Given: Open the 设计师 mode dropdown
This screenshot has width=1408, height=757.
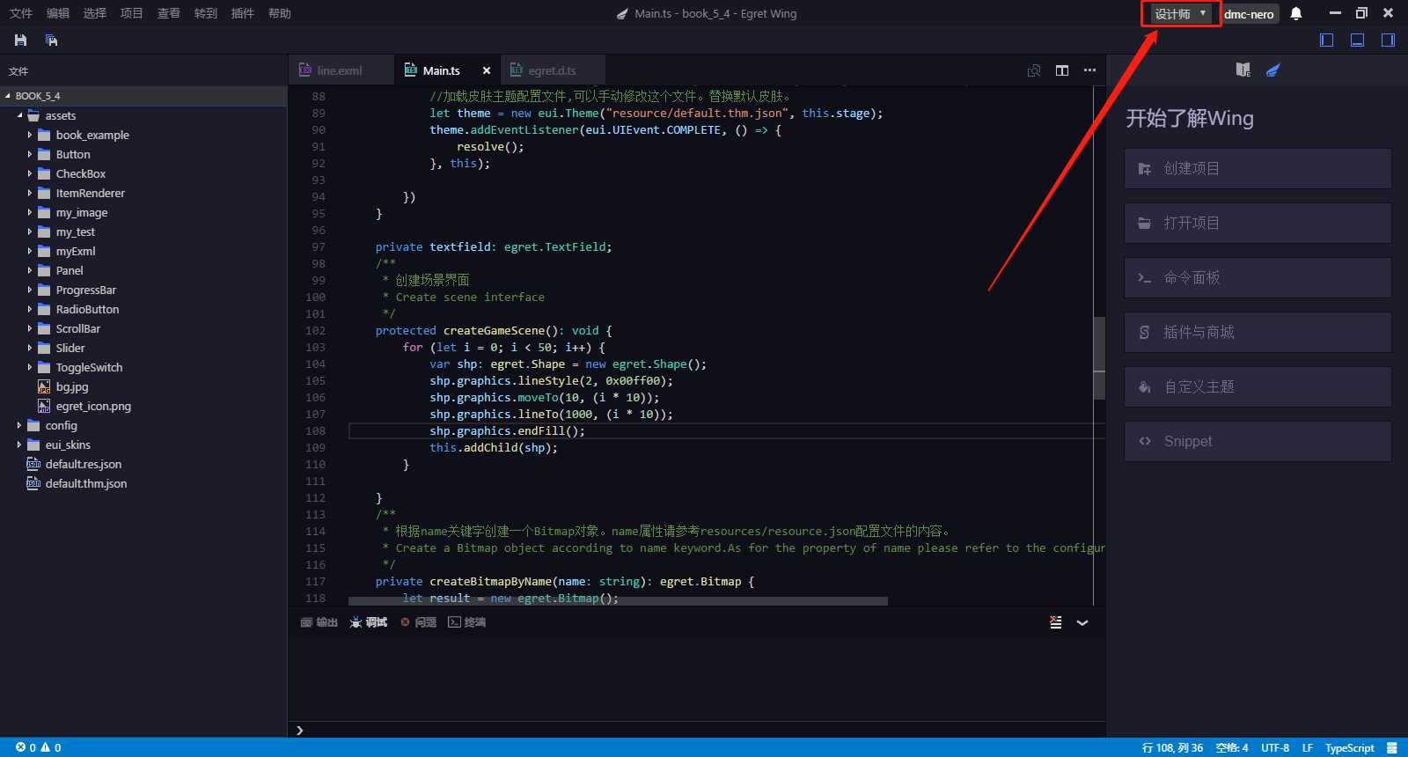Looking at the screenshot, I should pyautogui.click(x=1181, y=13).
